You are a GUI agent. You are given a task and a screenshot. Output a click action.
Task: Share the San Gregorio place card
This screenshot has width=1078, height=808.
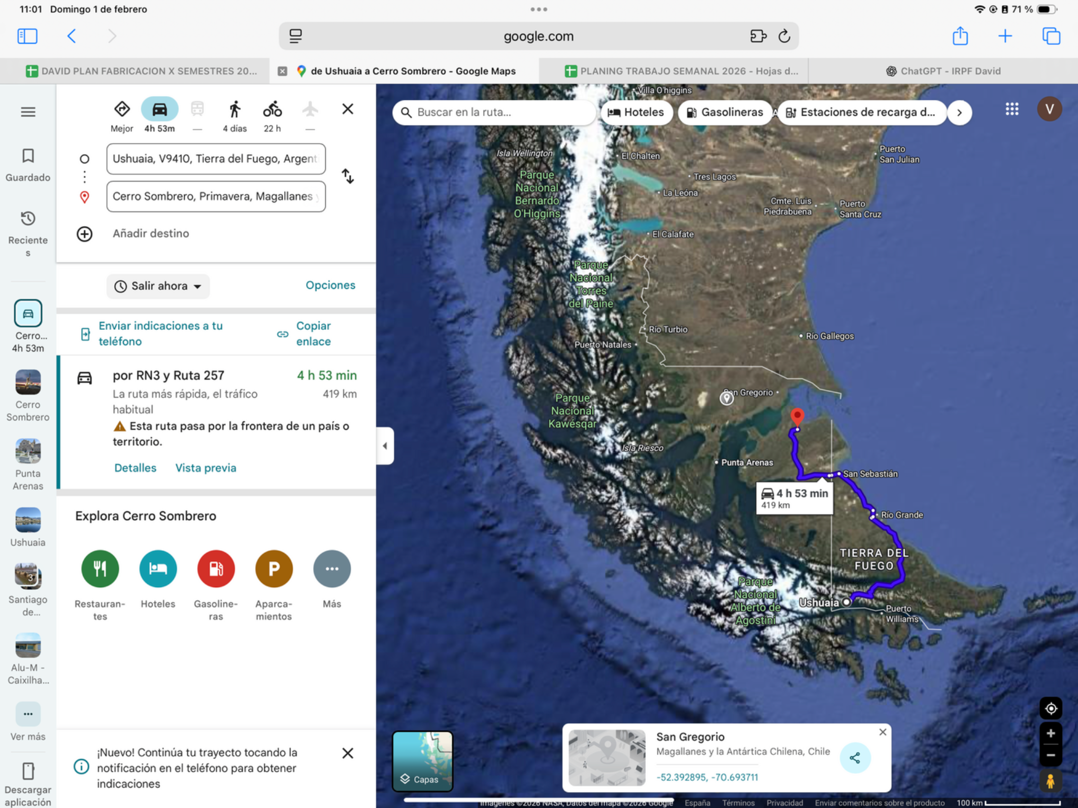coord(855,758)
